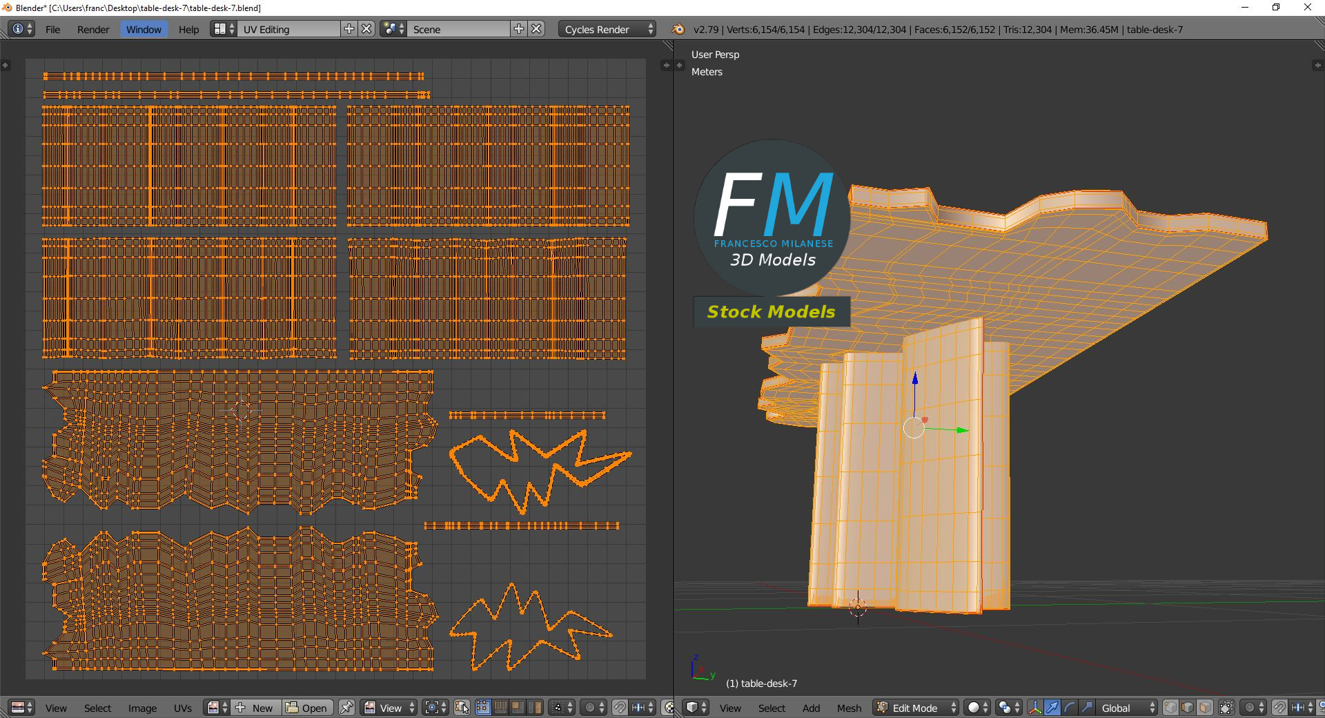Open the screen layout browser
This screenshot has height=718, width=1325.
pyautogui.click(x=223, y=29)
